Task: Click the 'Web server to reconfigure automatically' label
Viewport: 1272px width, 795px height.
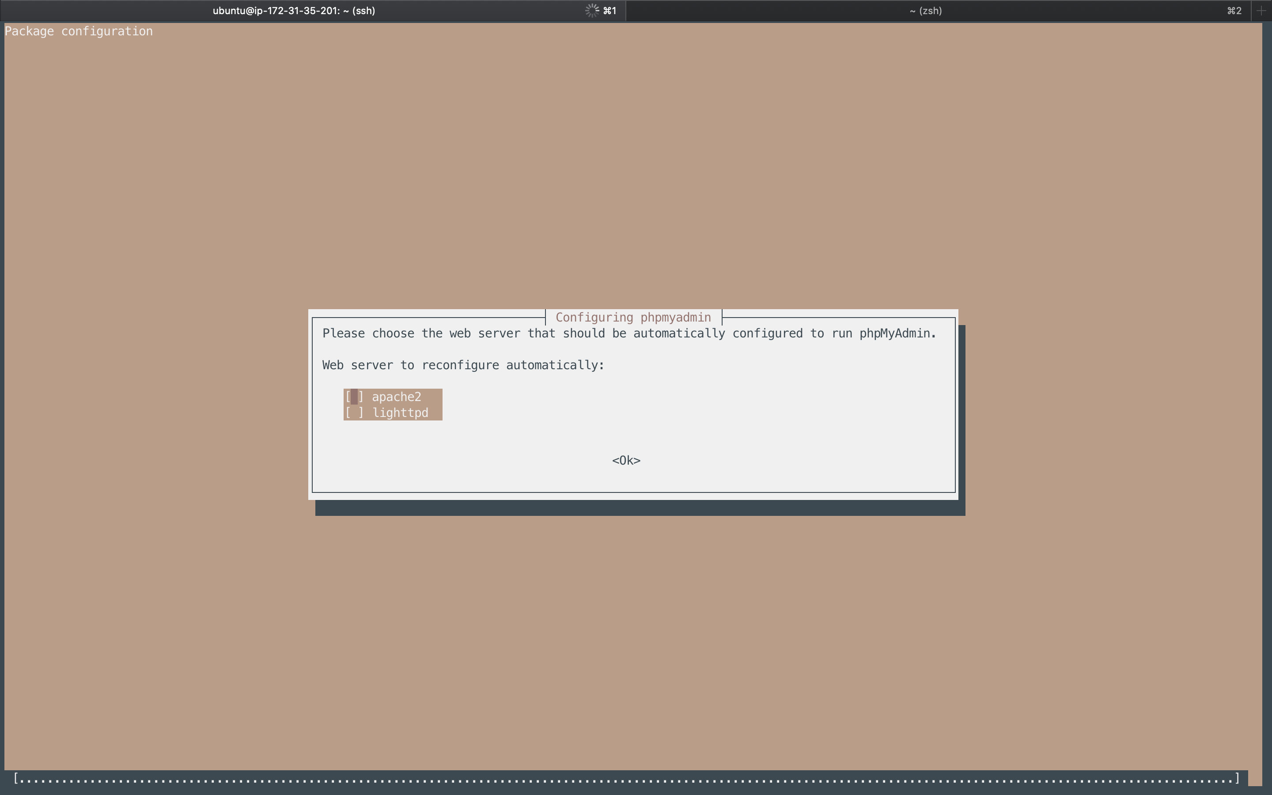Action: click(463, 365)
